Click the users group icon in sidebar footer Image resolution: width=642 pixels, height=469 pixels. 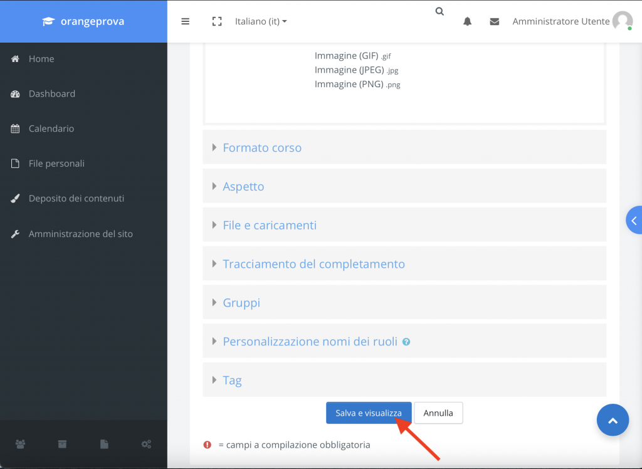click(20, 444)
